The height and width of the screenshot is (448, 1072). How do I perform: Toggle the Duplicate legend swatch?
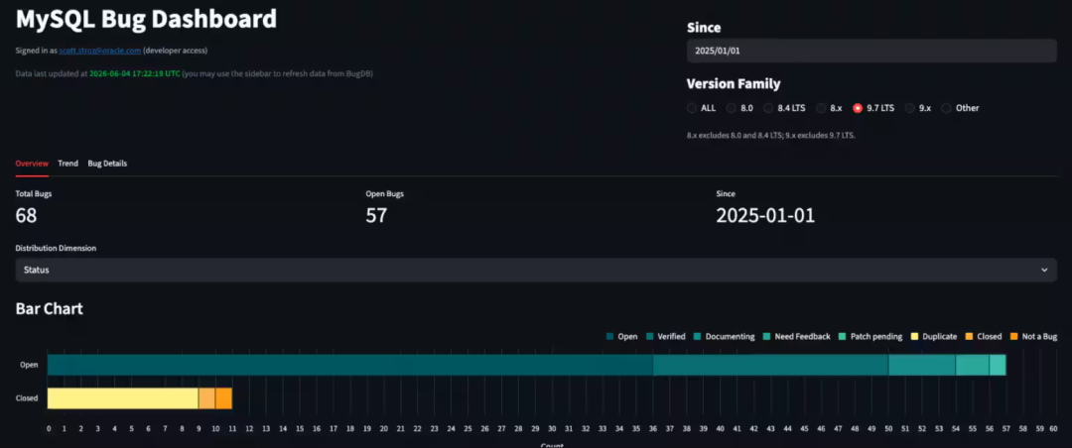pyautogui.click(x=914, y=337)
